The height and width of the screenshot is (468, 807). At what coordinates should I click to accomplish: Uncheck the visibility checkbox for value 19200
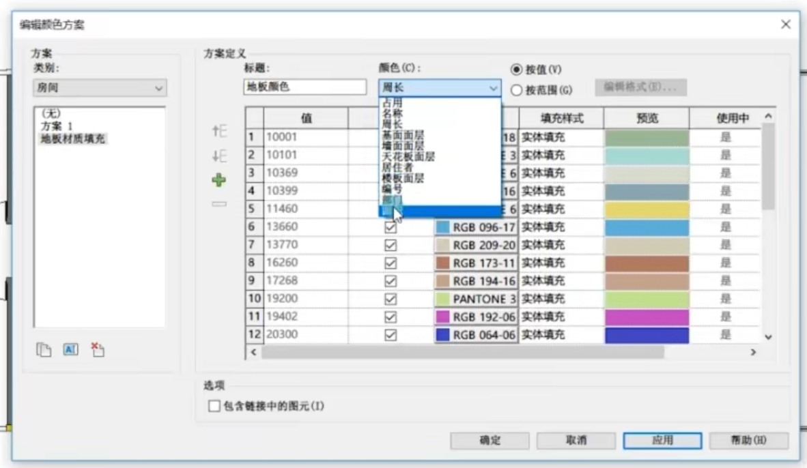point(391,299)
